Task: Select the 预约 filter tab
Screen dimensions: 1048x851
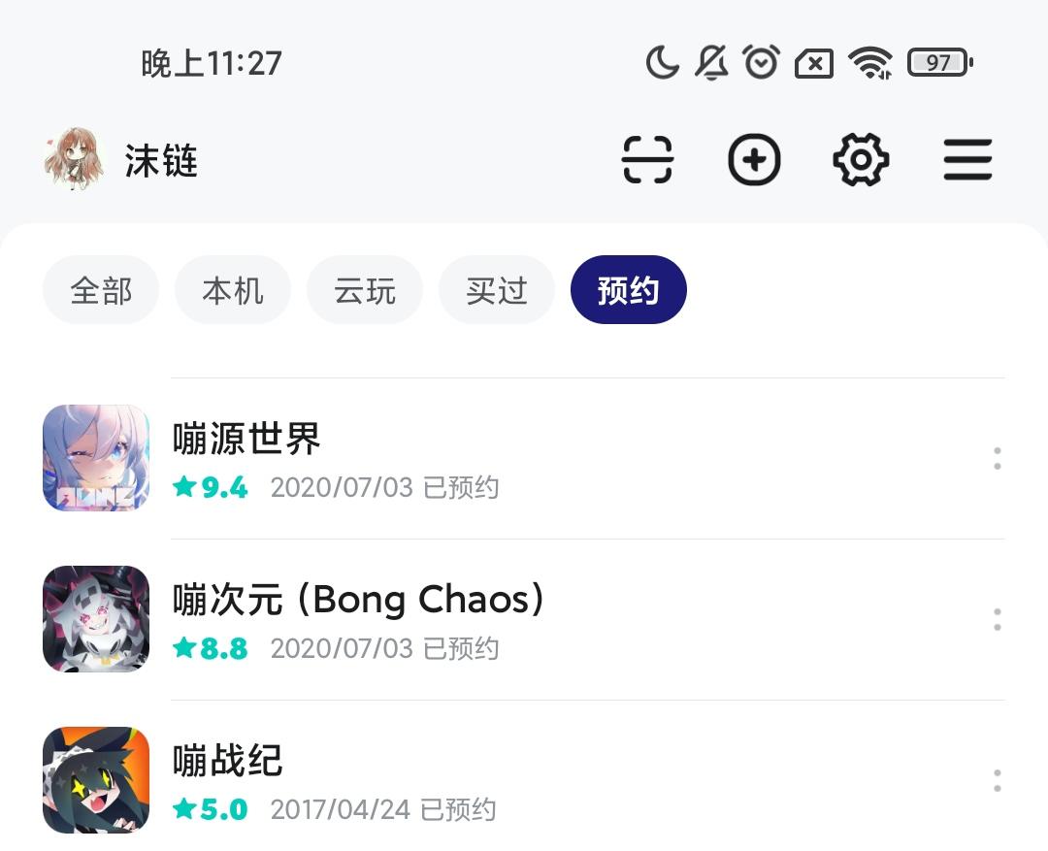Action: (629, 290)
